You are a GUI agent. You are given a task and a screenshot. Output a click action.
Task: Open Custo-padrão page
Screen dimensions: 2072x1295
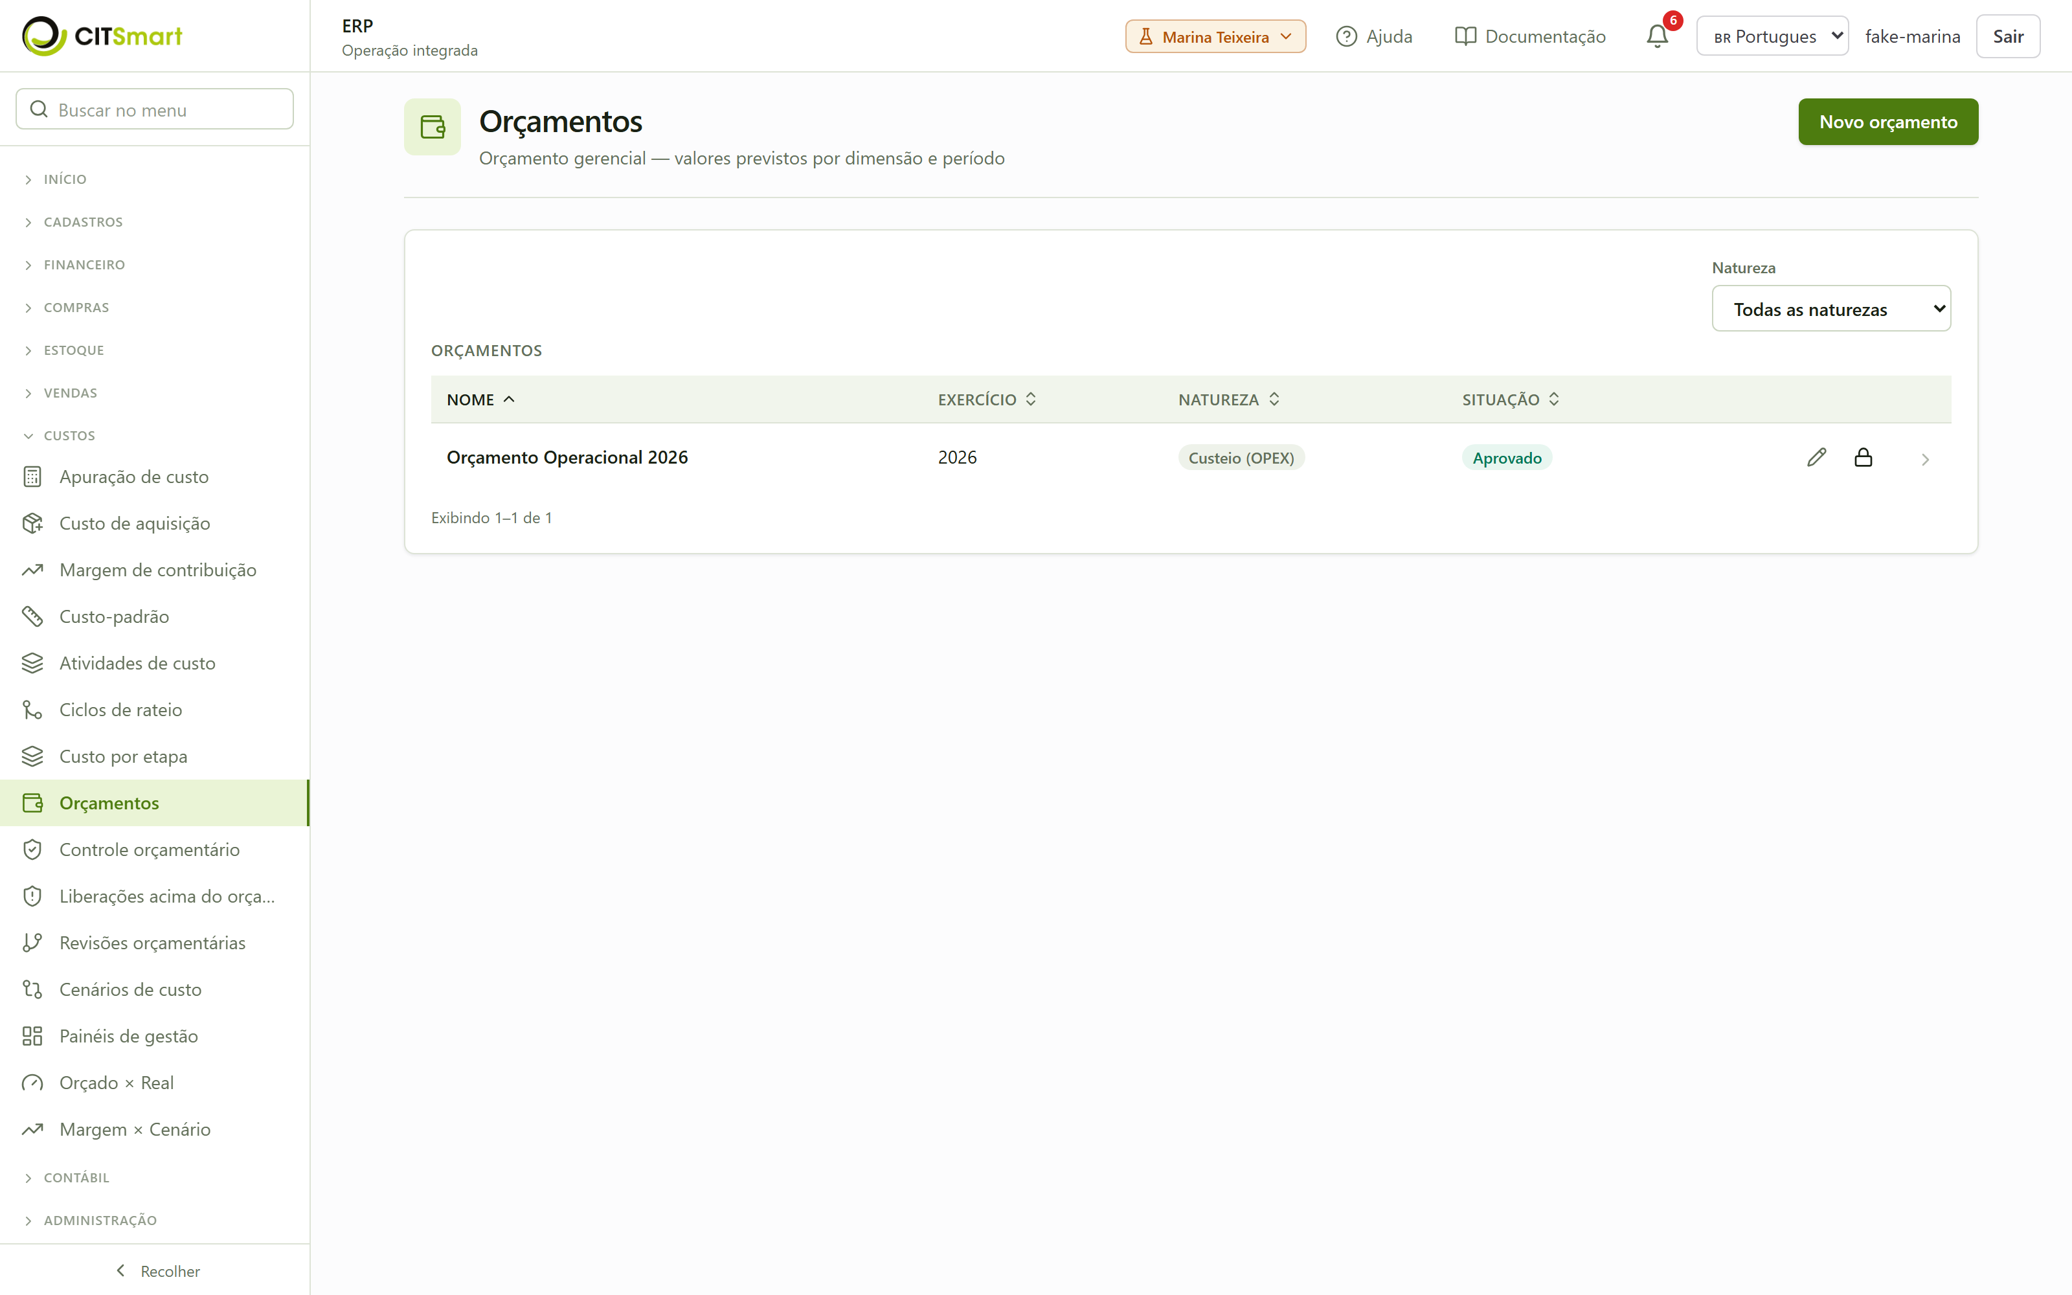click(154, 616)
